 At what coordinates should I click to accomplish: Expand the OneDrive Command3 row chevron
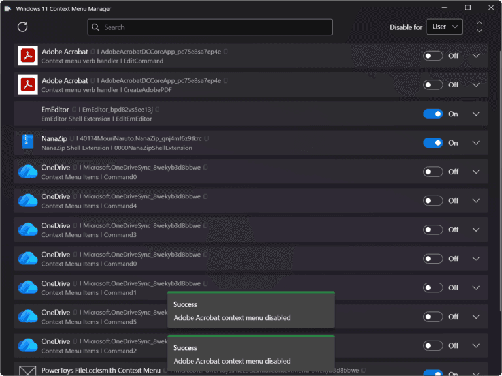pos(476,230)
